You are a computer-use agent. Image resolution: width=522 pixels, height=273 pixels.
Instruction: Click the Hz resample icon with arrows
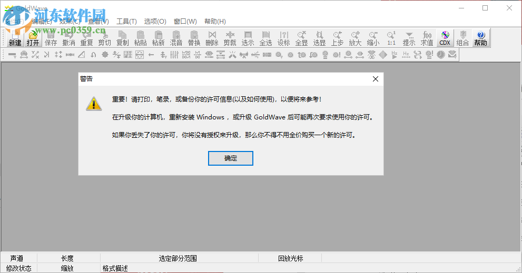point(406,55)
